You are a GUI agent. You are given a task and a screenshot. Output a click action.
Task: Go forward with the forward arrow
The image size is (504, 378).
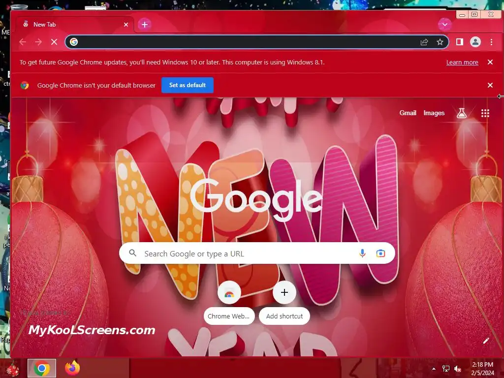tap(38, 42)
